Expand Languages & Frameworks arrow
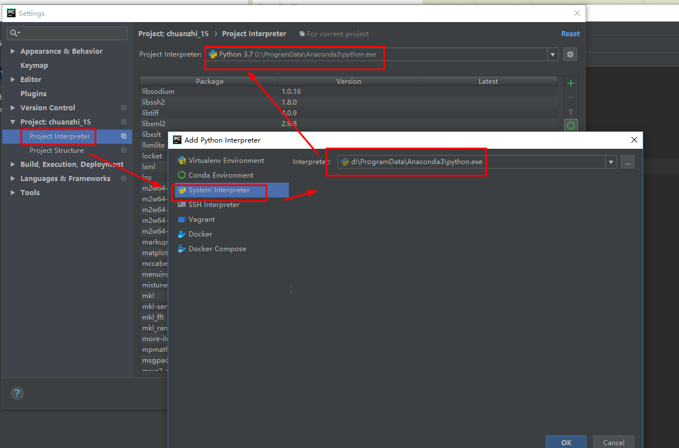The height and width of the screenshot is (448, 679). (x=12, y=179)
